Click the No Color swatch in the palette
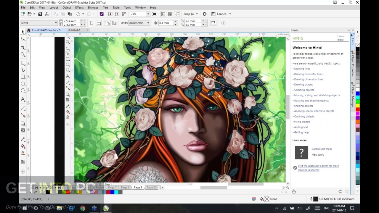Viewport: 379px width, 213px height. click(x=358, y=45)
